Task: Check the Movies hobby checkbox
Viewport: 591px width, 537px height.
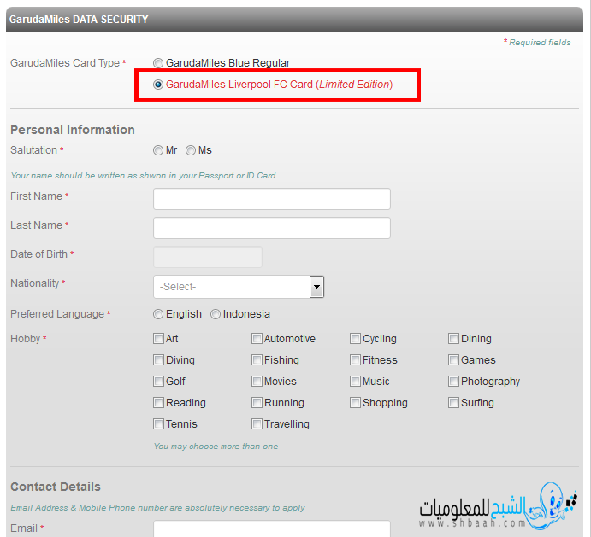Action: [257, 382]
